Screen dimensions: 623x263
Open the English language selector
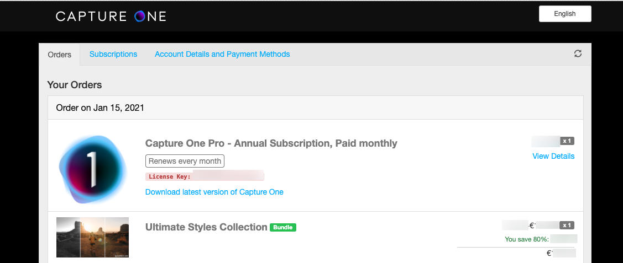[x=564, y=14]
